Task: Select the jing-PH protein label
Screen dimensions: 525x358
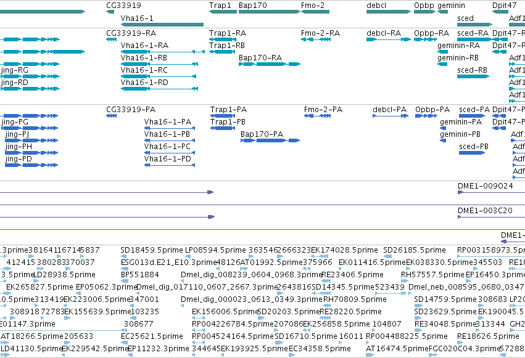Action: coord(19,147)
